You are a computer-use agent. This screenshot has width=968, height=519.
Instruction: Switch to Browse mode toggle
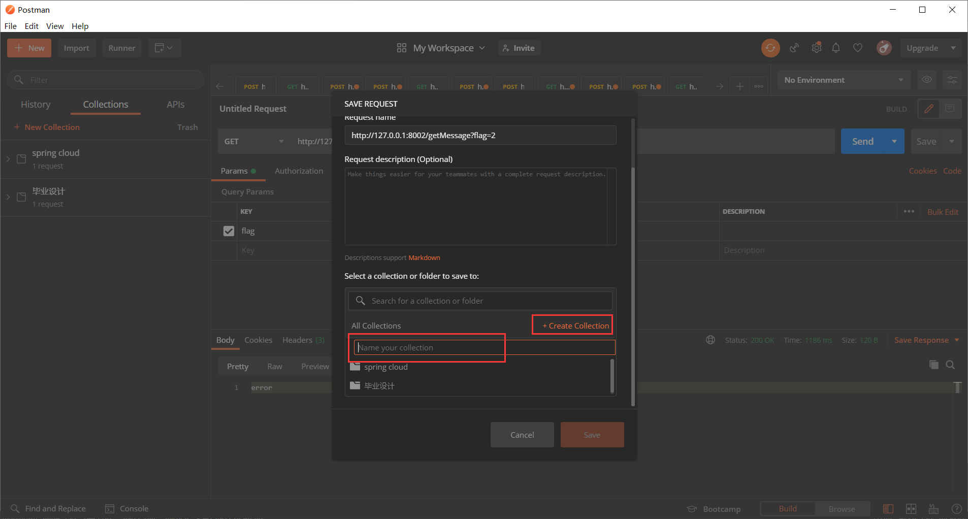842,509
